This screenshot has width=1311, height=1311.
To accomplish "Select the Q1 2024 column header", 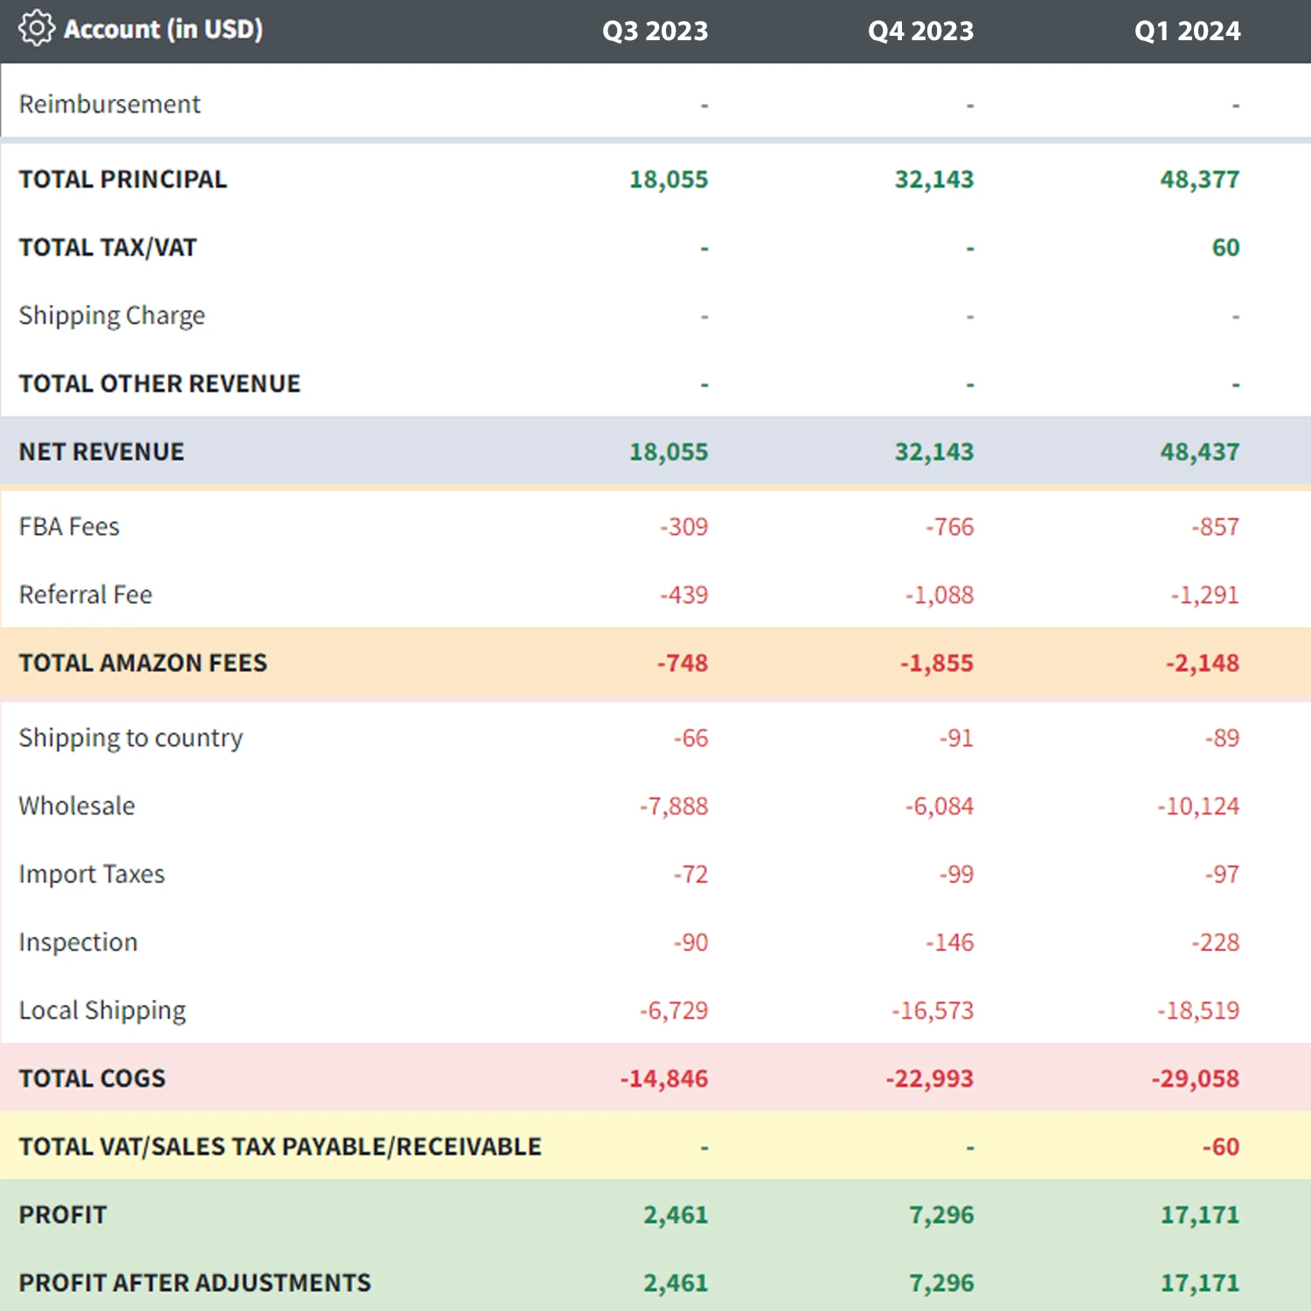I will 1187,31.
